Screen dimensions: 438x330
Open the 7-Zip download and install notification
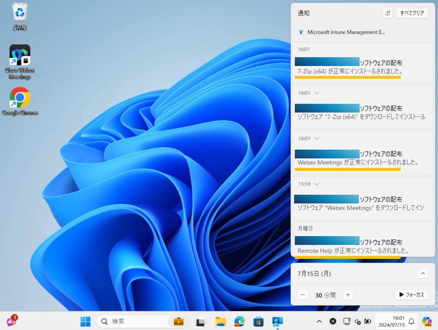pyautogui.click(x=363, y=107)
